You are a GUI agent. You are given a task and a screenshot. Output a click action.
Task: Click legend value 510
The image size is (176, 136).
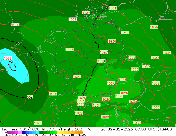[x=29, y=135]
